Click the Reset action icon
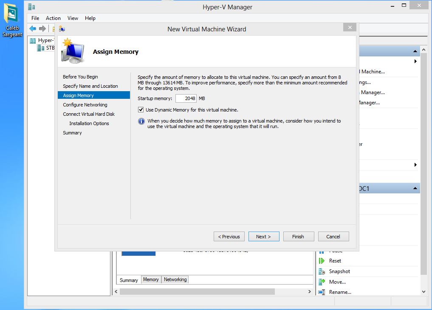The height and width of the screenshot is (310, 432). [x=322, y=261]
